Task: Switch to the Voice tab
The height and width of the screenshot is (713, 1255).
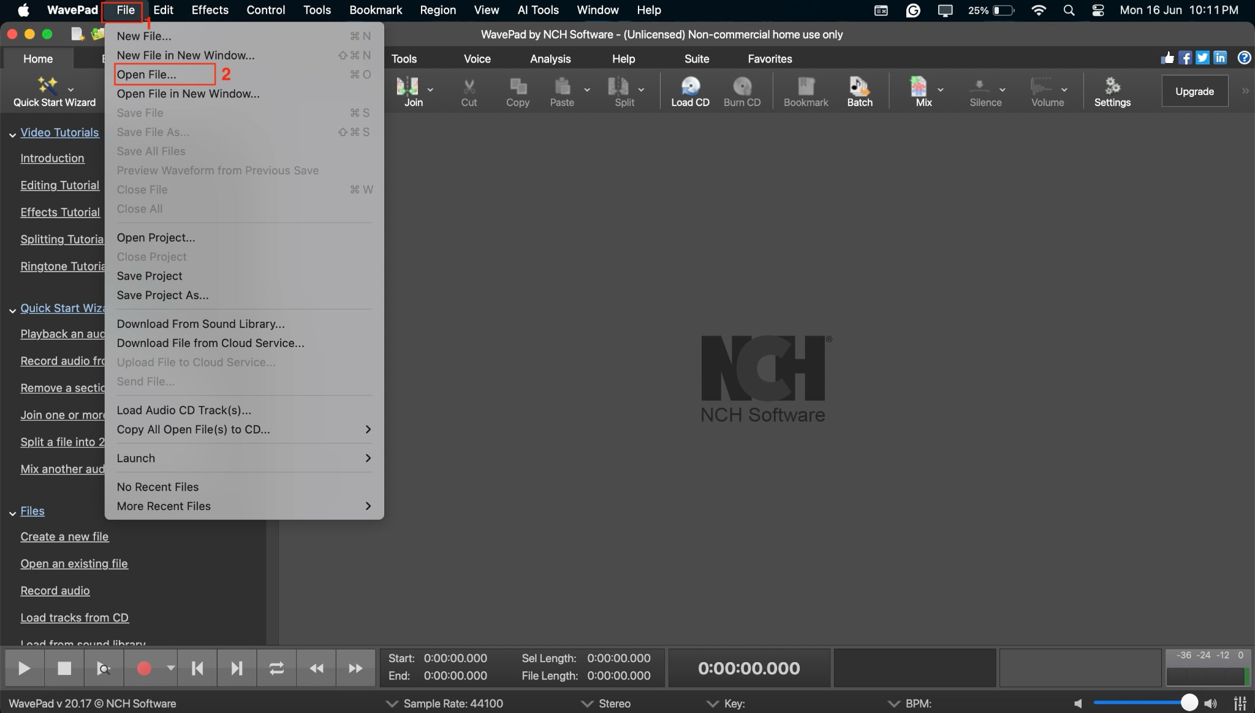Action: point(477,59)
